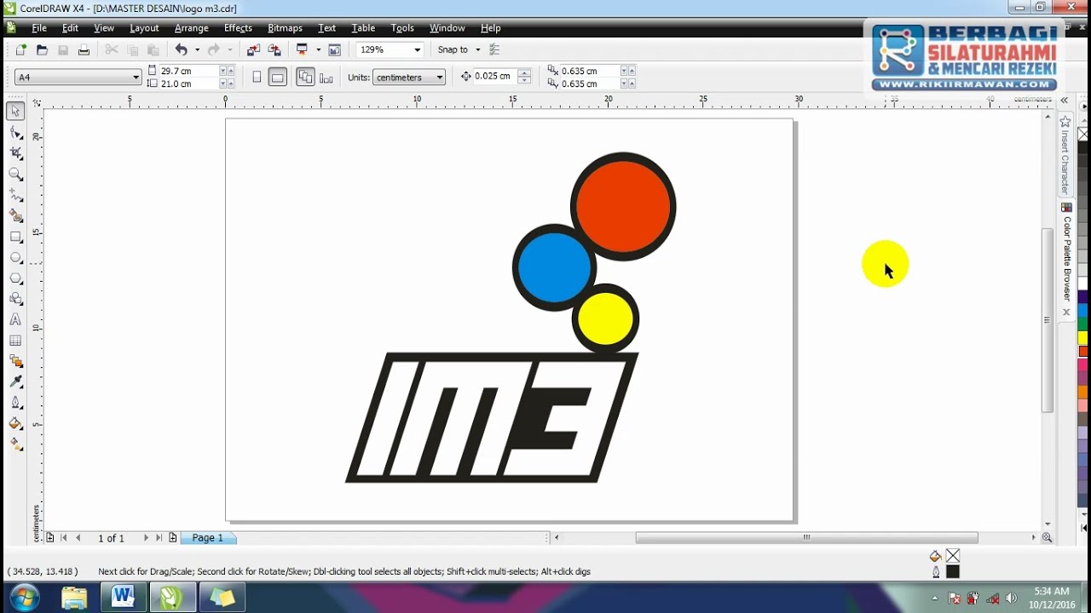
Task: Select the Outline pen tool
Action: pos(15,403)
